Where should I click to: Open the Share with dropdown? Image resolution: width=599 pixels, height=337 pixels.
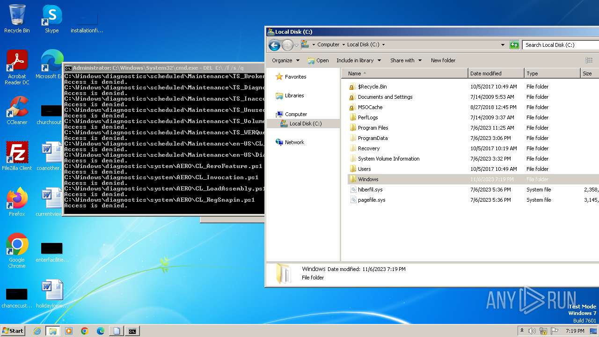[406, 60]
